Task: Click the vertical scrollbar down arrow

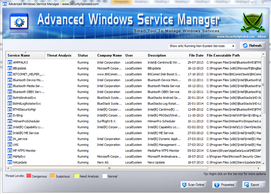Action: (x=263, y=163)
